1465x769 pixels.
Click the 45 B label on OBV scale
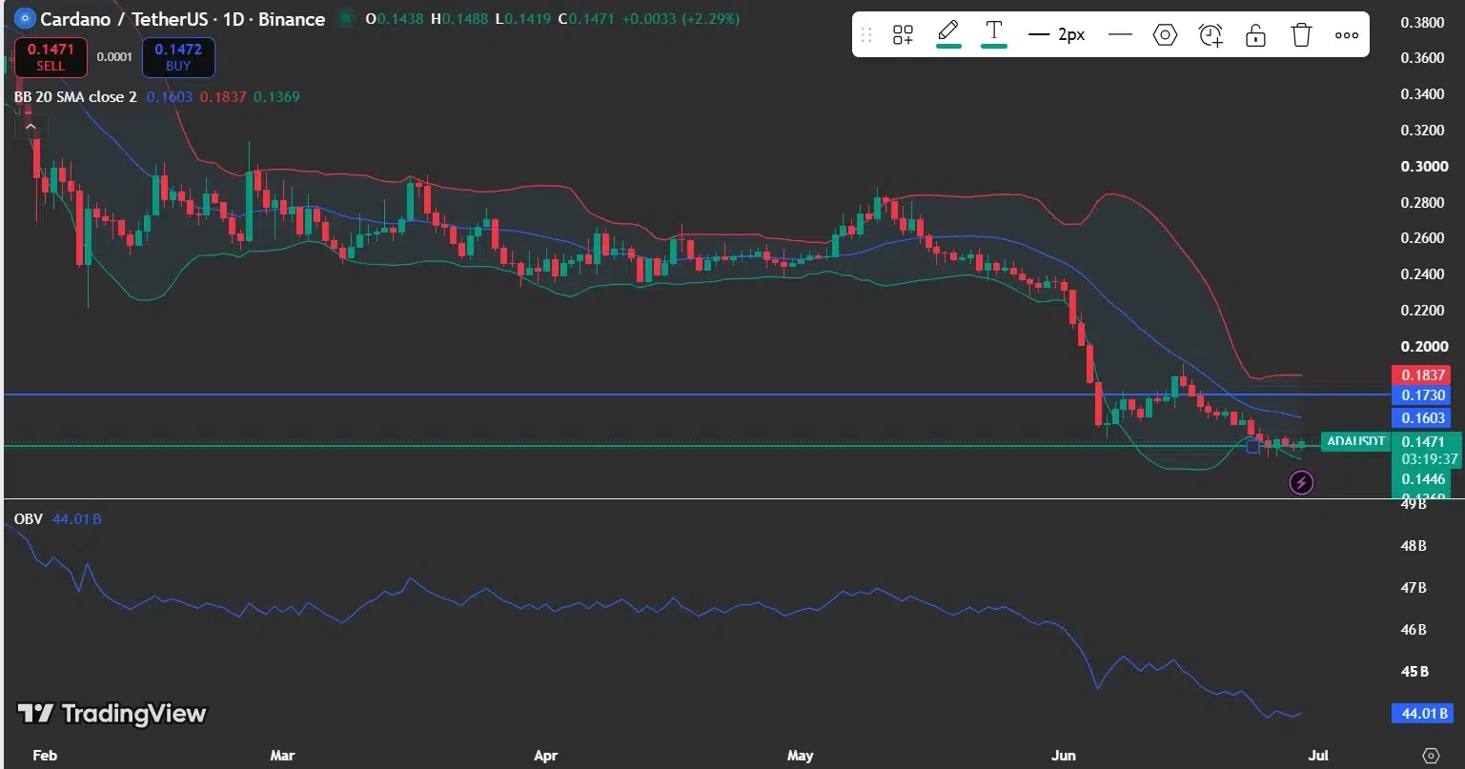[x=1414, y=671]
